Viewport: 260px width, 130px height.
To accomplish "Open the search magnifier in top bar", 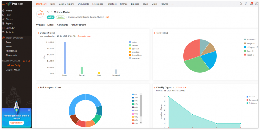I will pos(241,4).
